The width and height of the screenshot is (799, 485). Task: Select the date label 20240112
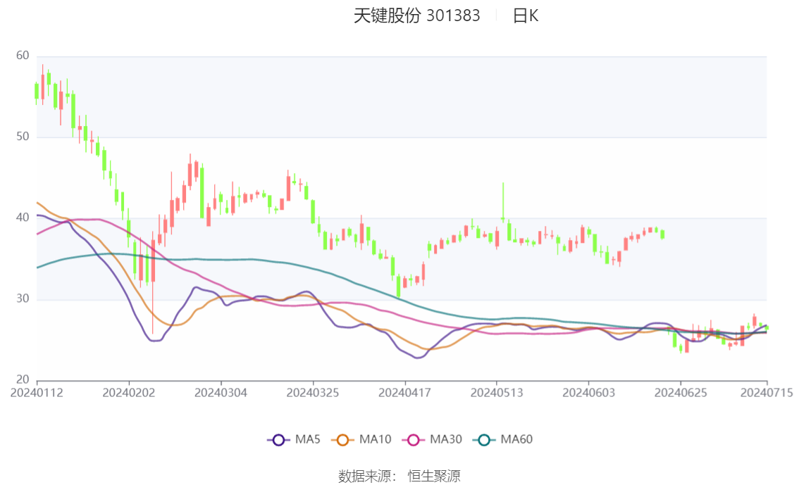[x=37, y=393]
